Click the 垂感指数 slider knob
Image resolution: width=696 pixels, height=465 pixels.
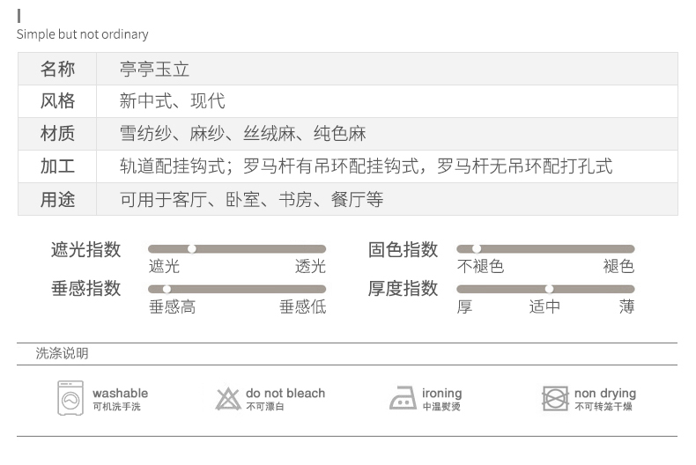pyautogui.click(x=166, y=289)
